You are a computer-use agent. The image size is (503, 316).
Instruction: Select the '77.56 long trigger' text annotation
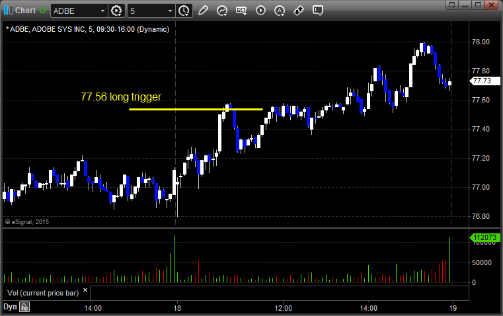(x=121, y=97)
